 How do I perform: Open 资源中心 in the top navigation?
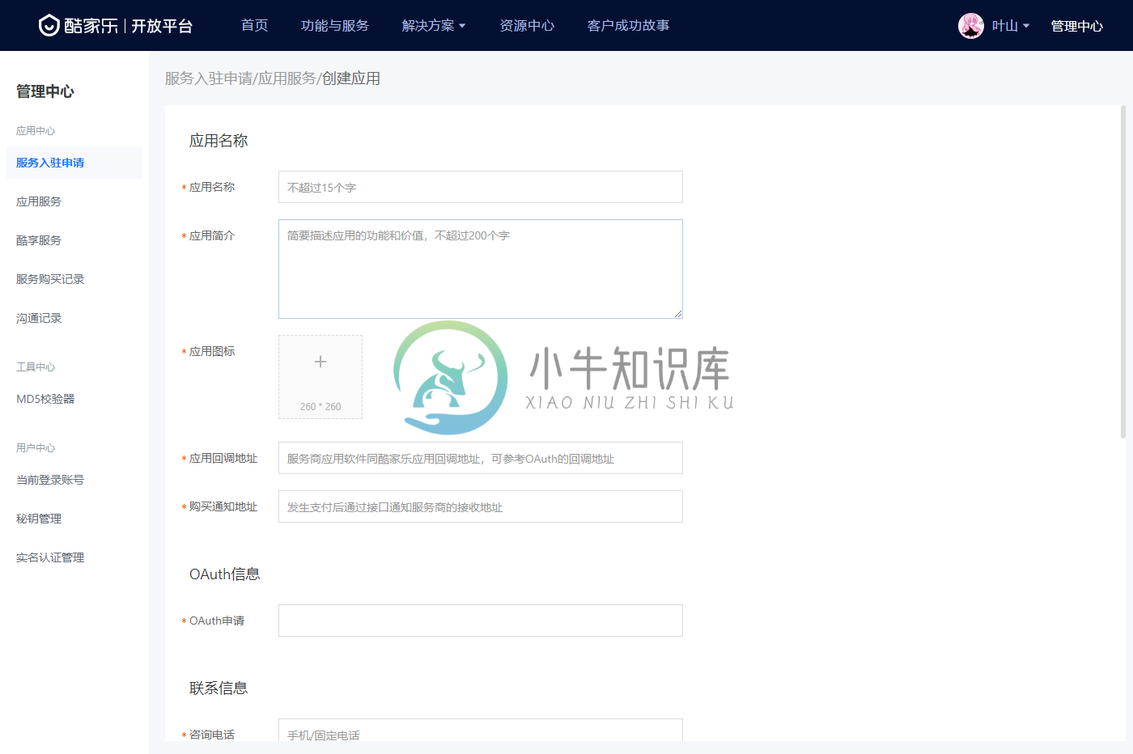(x=527, y=26)
